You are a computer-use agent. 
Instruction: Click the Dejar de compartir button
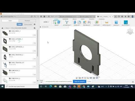click(x=80, y=81)
